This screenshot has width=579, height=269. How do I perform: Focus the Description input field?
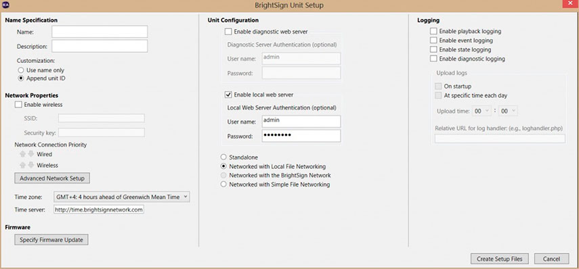point(100,46)
